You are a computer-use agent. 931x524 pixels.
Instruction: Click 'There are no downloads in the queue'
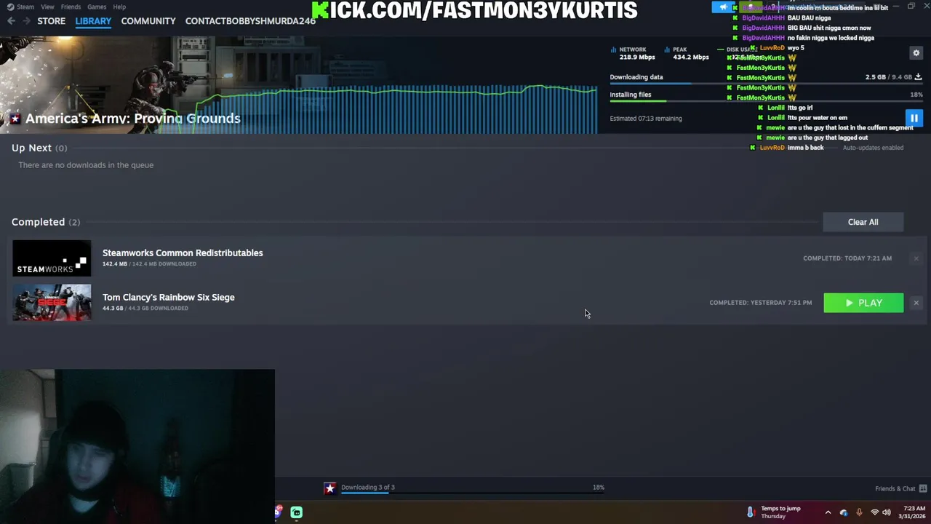[x=86, y=165]
